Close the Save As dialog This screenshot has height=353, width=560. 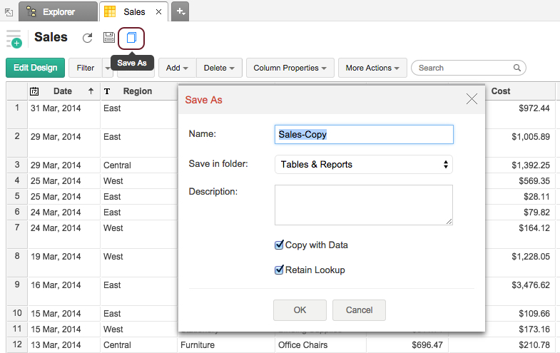coord(472,99)
